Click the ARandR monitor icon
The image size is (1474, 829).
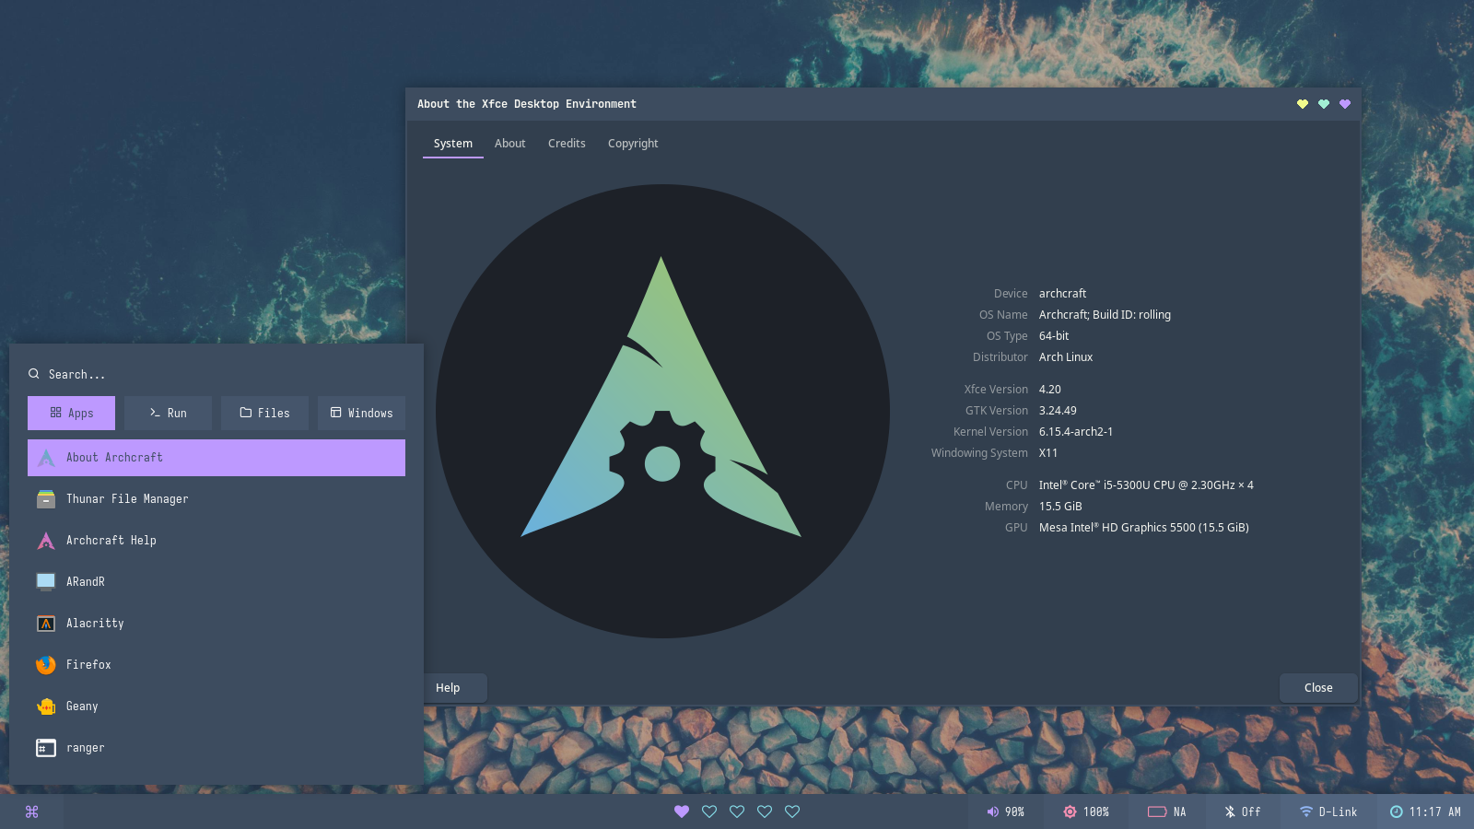tap(46, 582)
